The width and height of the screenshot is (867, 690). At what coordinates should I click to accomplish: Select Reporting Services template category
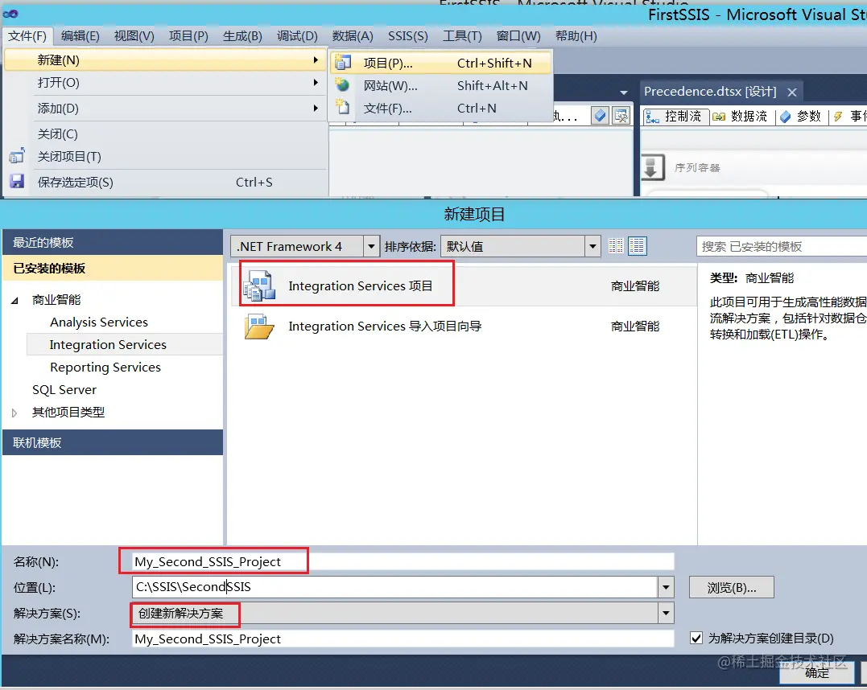click(105, 368)
